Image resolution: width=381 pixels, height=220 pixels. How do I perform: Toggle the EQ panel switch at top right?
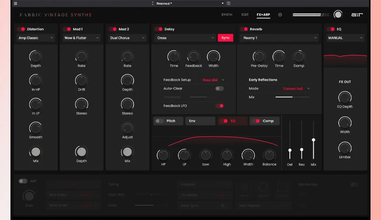click(331, 29)
